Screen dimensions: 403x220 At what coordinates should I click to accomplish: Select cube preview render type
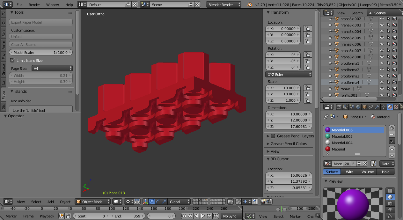[x=390, y=203]
